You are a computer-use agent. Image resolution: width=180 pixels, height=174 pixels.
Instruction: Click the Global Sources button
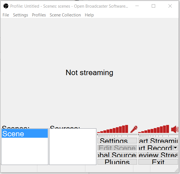pos(117,155)
